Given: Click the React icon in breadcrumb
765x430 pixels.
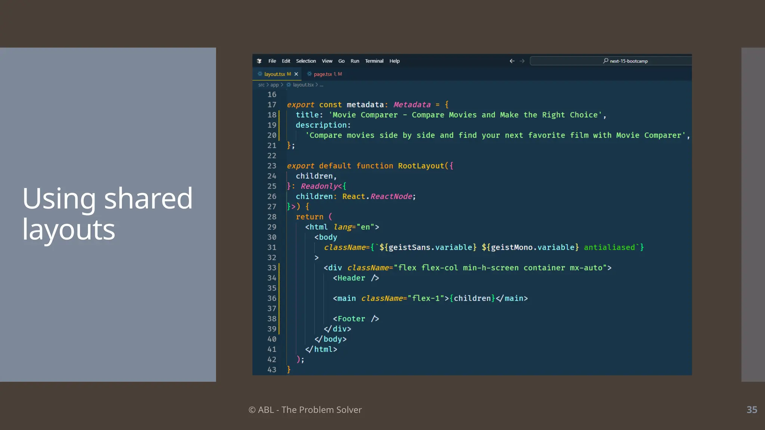Looking at the screenshot, I should pos(288,85).
